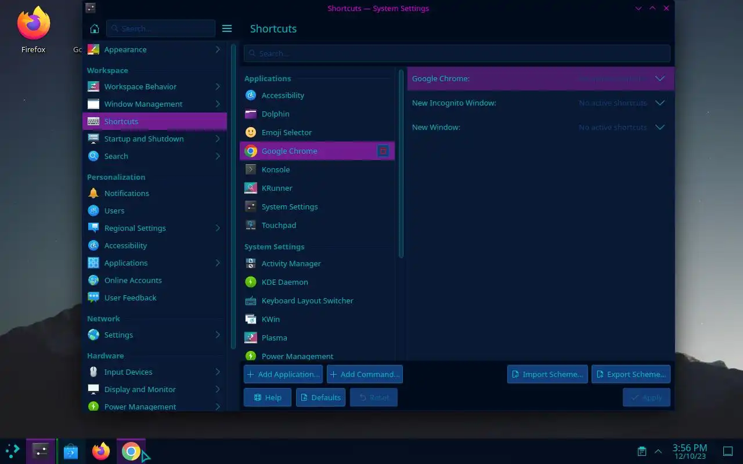Viewport: 743px width, 464px height.
Task: Remove Google Chrome with the trash icon
Action: [x=383, y=151]
